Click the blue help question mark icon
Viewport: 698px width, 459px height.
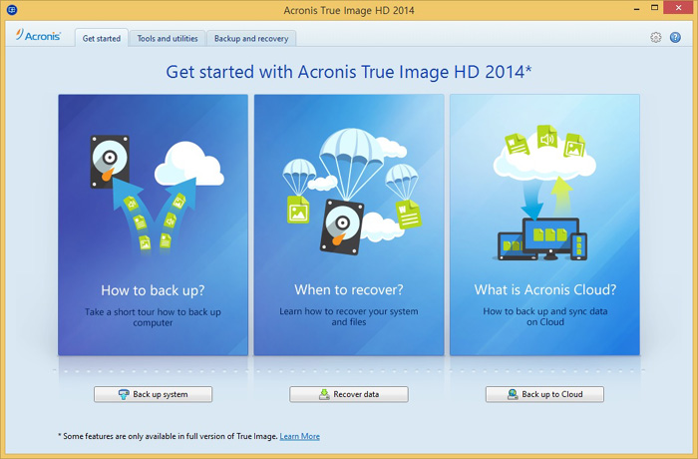(x=676, y=38)
